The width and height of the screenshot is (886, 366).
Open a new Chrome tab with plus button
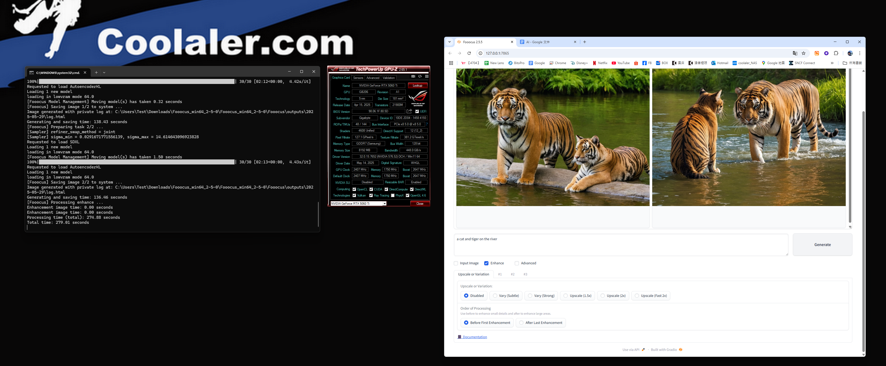coord(584,42)
